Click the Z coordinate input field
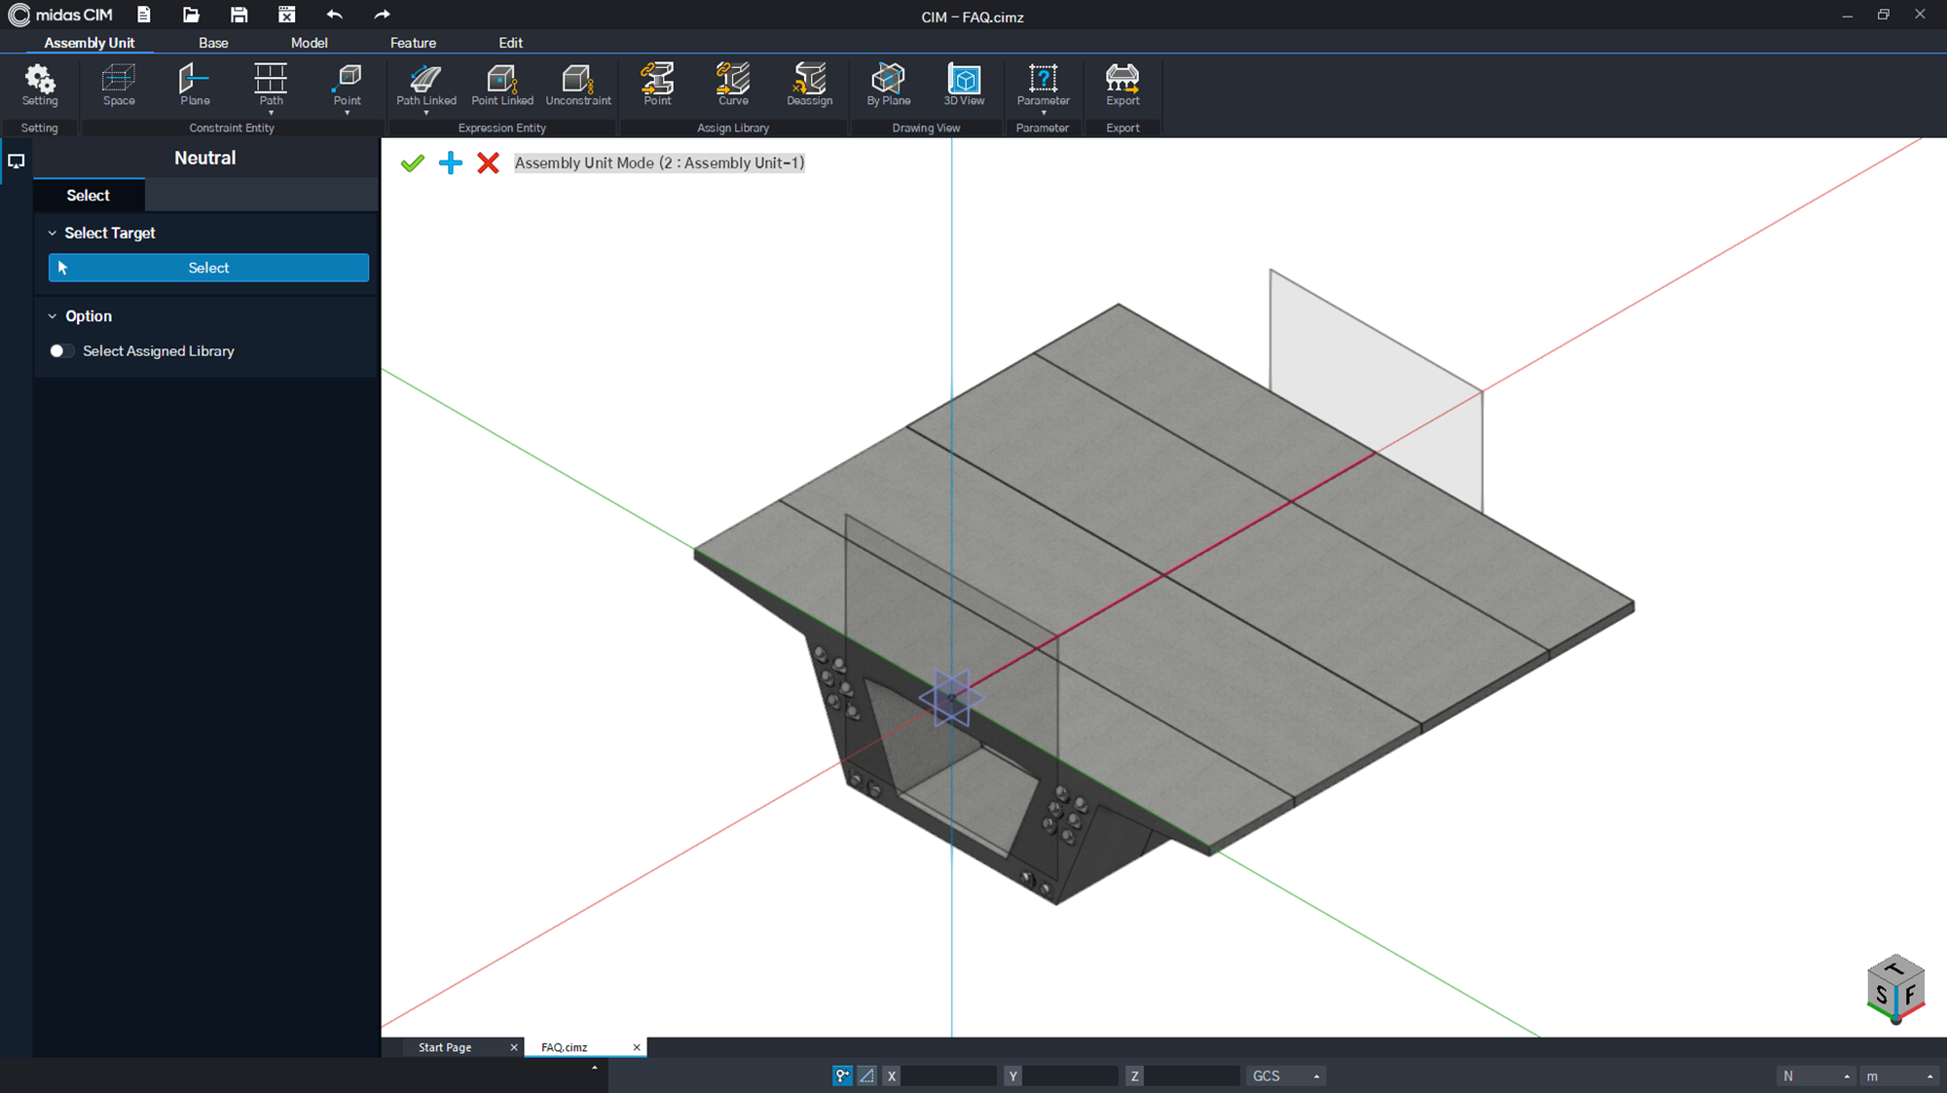Viewport: 1947px width, 1093px height. [x=1192, y=1075]
